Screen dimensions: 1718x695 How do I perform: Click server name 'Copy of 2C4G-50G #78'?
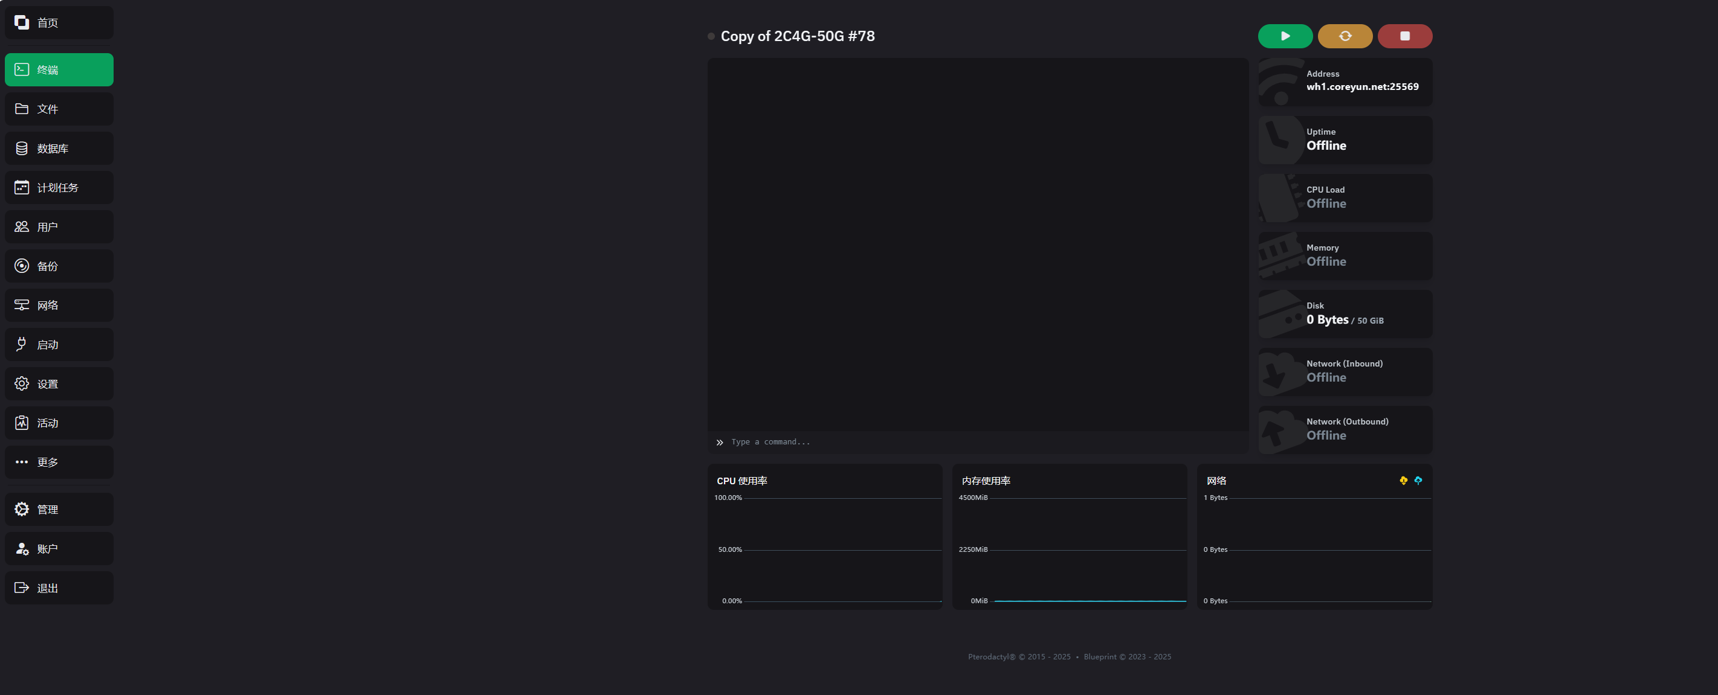pyautogui.click(x=798, y=36)
